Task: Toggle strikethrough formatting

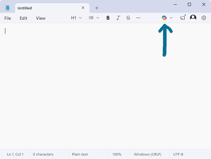Action: pos(128,18)
